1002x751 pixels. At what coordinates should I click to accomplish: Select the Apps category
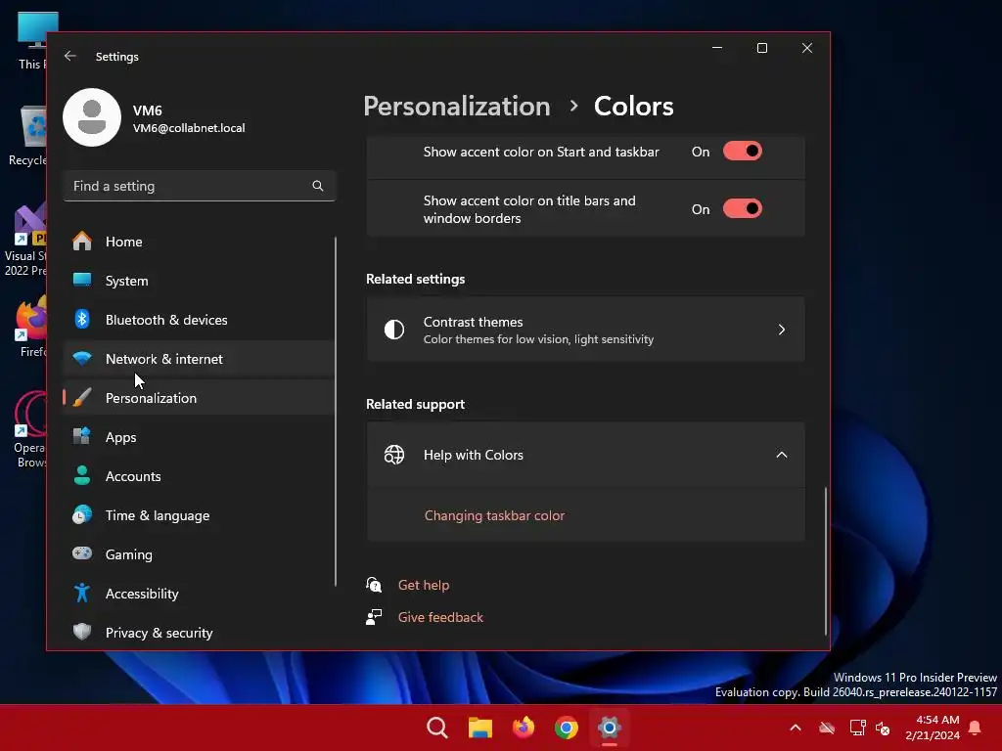click(200, 437)
